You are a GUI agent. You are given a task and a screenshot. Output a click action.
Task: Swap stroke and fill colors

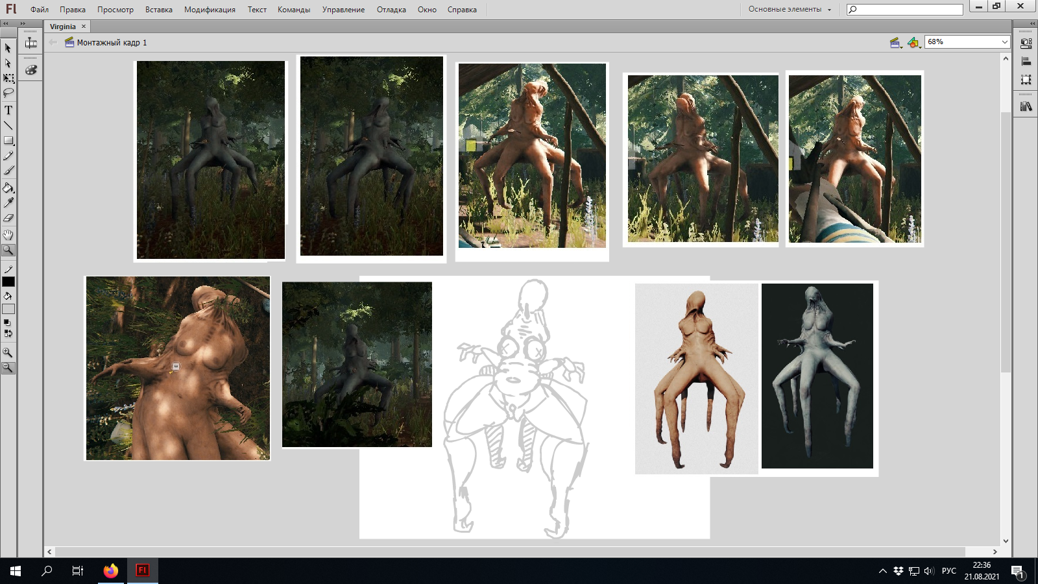[7, 334]
